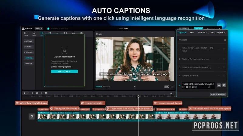The width and height of the screenshot is (243, 136).
Task: Open the Audio panel icon
Action: [34, 33]
